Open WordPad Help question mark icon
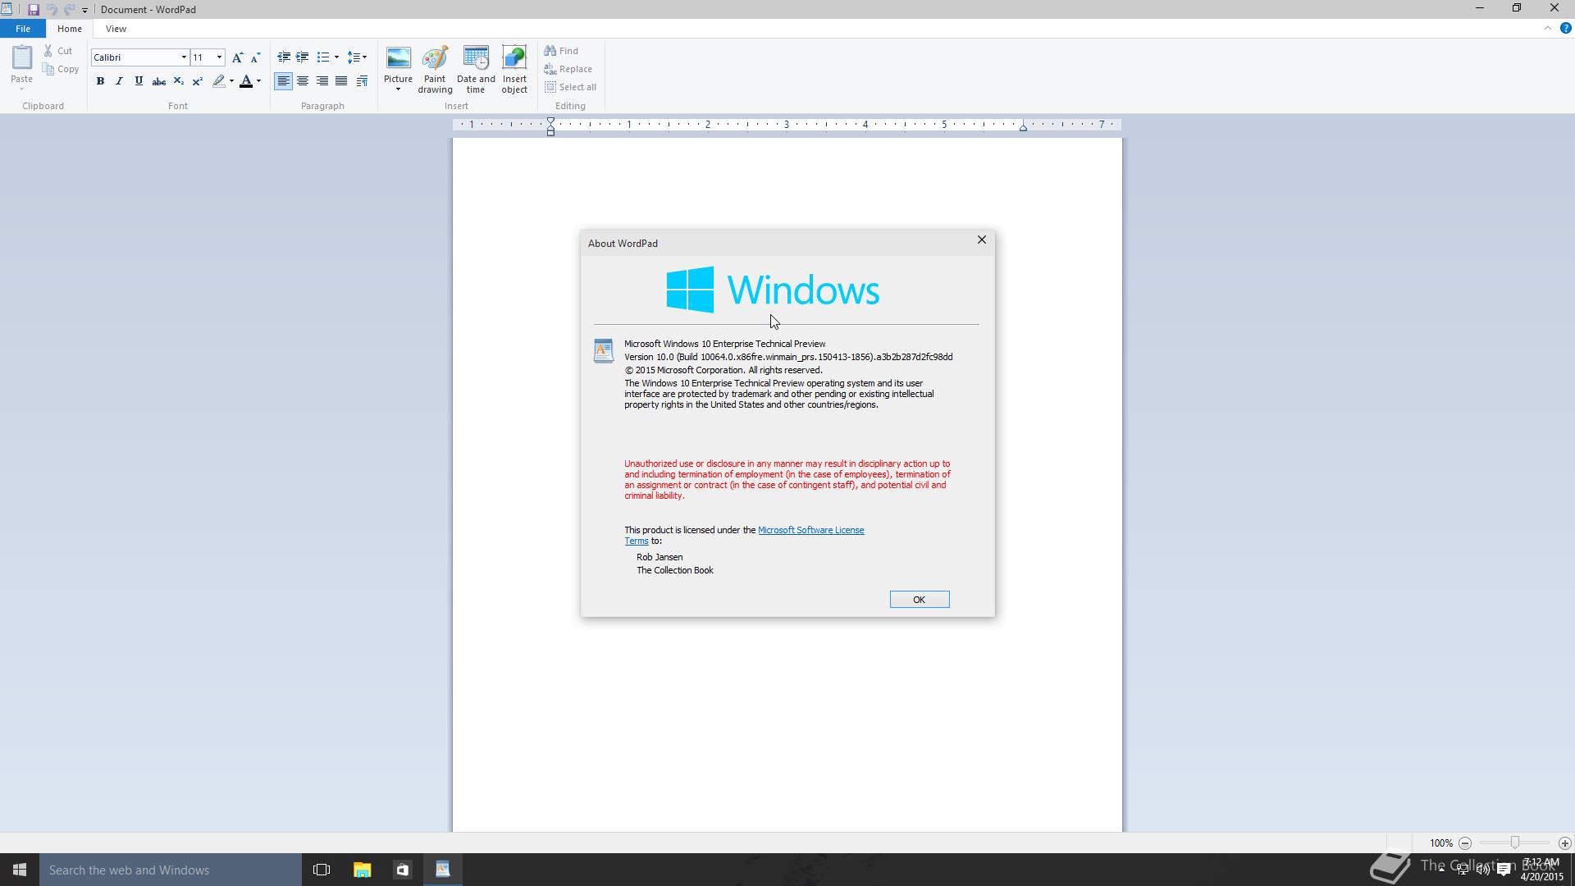 coord(1565,28)
